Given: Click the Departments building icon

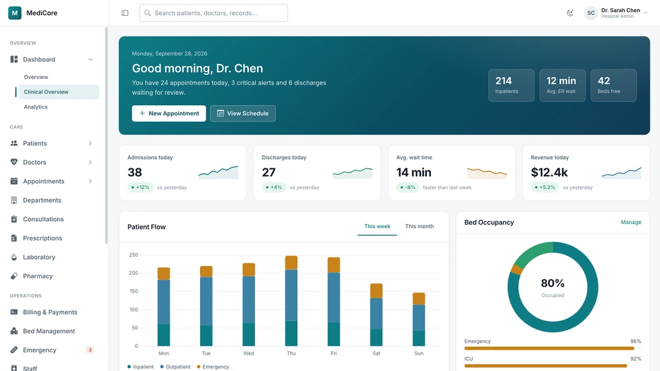Looking at the screenshot, I should 14,200.
